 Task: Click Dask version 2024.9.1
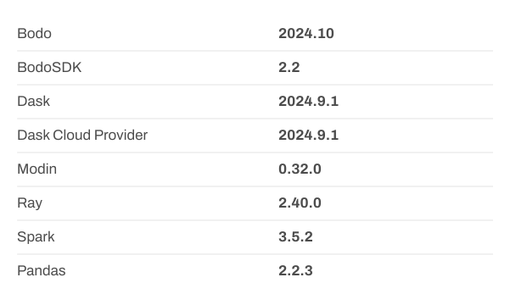pyautogui.click(x=308, y=101)
